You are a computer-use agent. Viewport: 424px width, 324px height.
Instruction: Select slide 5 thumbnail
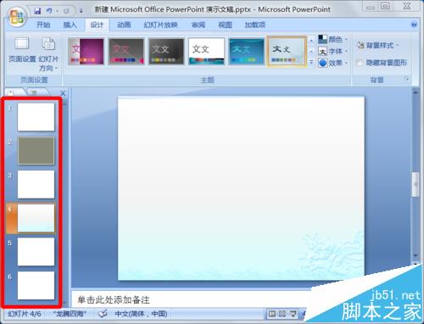[36, 252]
